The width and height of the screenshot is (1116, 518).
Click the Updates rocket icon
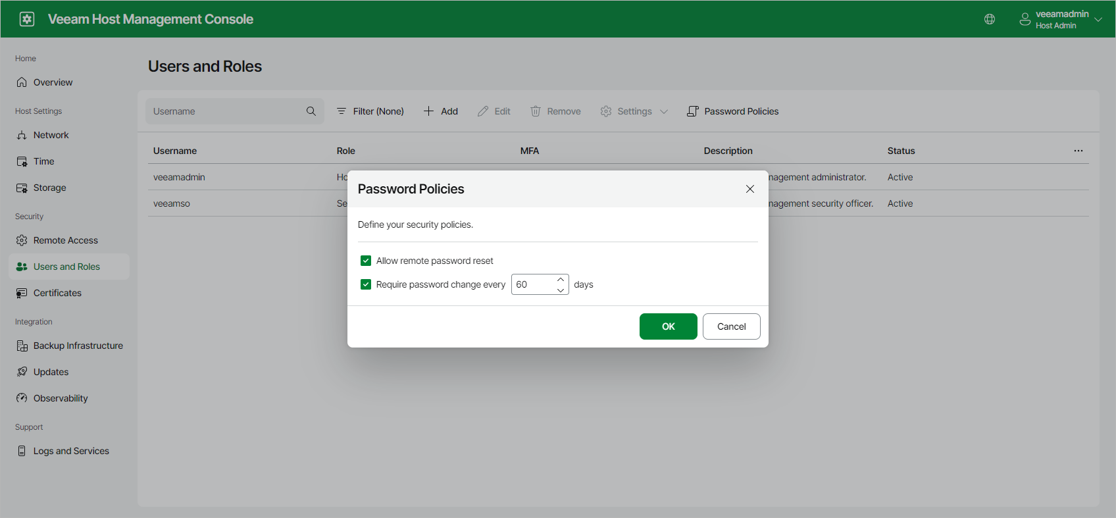[22, 372]
